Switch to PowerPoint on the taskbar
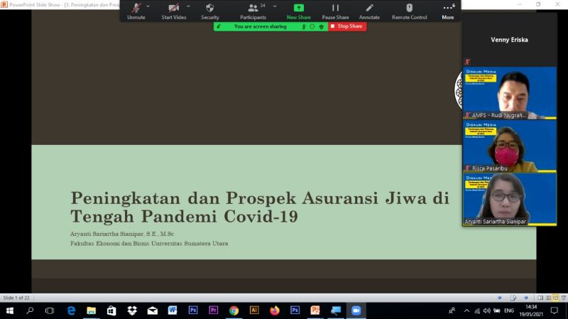This screenshot has height=319, width=568. pyautogui.click(x=315, y=310)
